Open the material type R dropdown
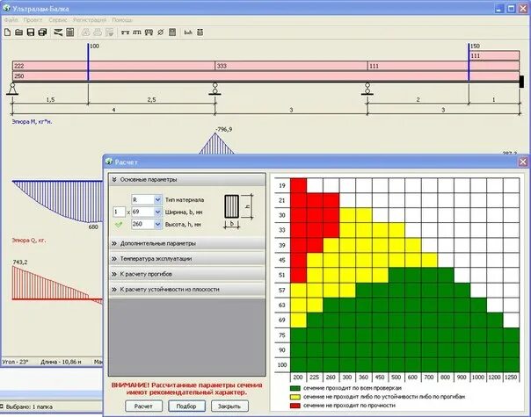The width and height of the screenshot is (531, 417). point(157,200)
